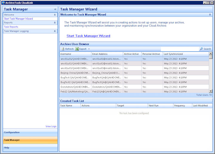Screen dimensions: 215x154
Task: Collapse the Reports section in sidebar
Action: pyautogui.click(x=55, y=23)
